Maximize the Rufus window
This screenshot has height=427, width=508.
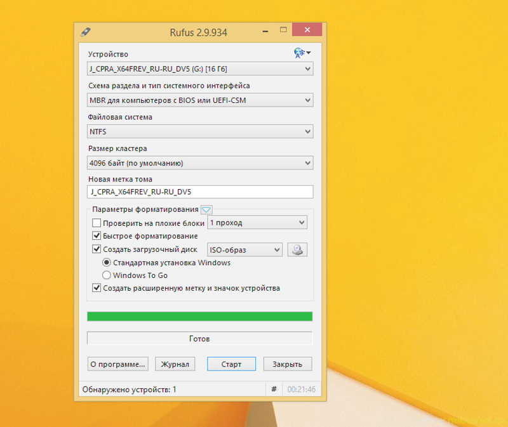coord(283,30)
